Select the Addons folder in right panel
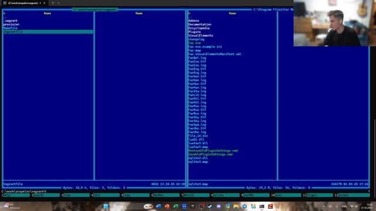This screenshot has width=376, height=211. [x=193, y=21]
